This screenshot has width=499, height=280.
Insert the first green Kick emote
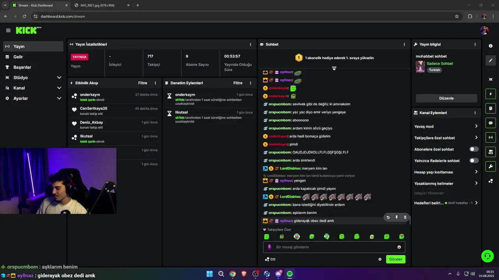267,236
